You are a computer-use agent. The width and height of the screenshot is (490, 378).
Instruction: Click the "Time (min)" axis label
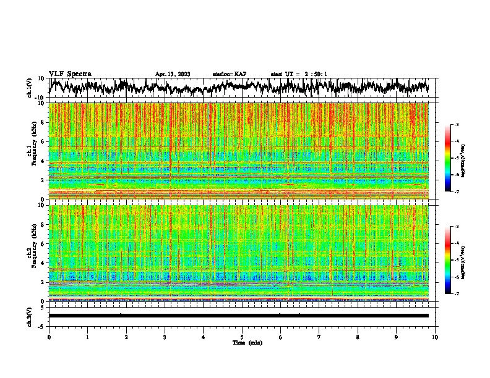[247, 343]
